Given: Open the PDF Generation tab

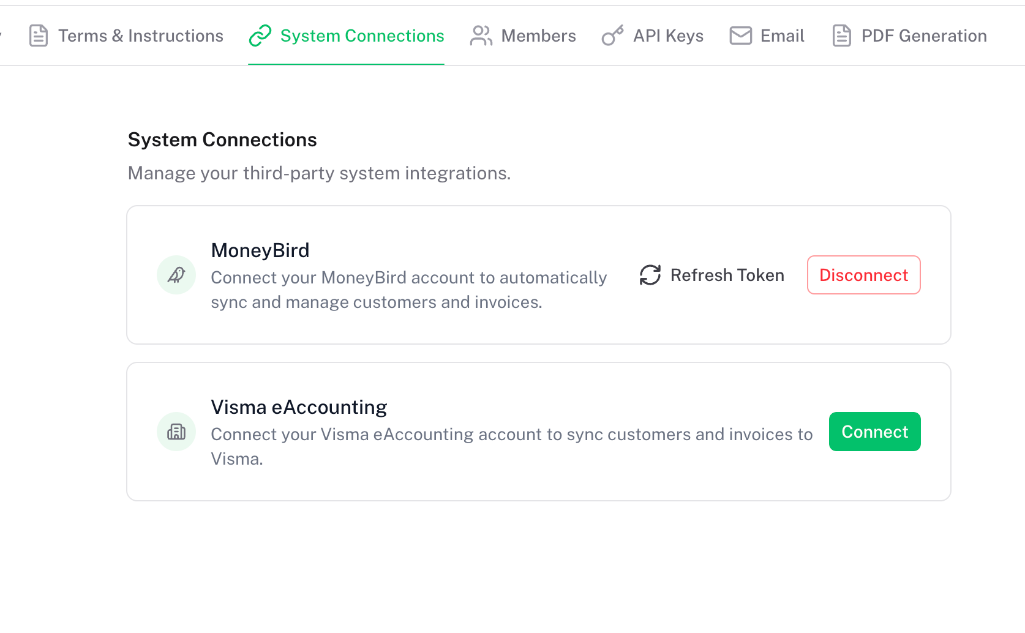Looking at the screenshot, I should [909, 36].
